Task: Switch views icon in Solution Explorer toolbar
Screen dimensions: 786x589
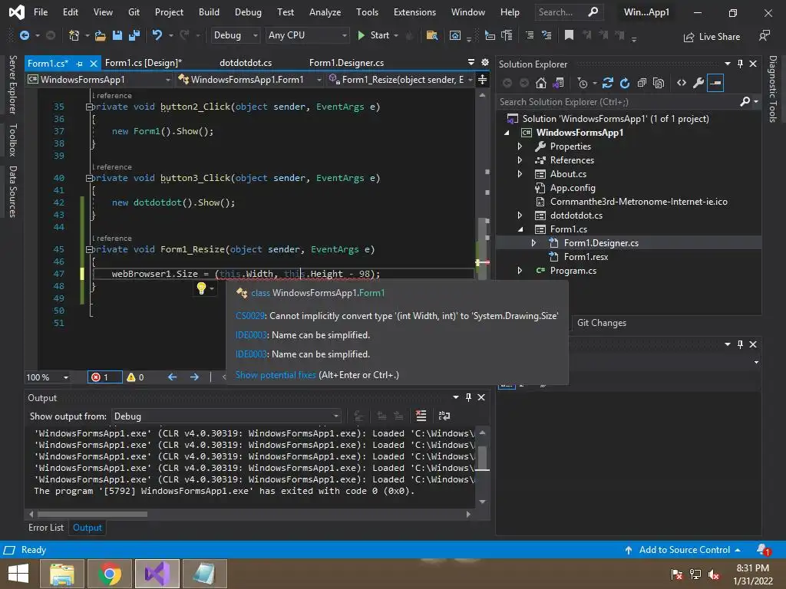Action: pos(558,83)
